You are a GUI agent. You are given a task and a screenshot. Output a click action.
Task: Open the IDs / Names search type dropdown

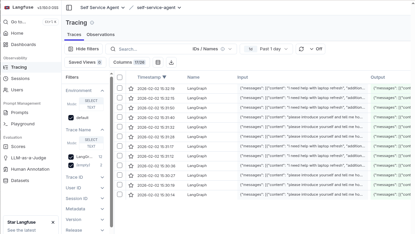click(x=212, y=49)
